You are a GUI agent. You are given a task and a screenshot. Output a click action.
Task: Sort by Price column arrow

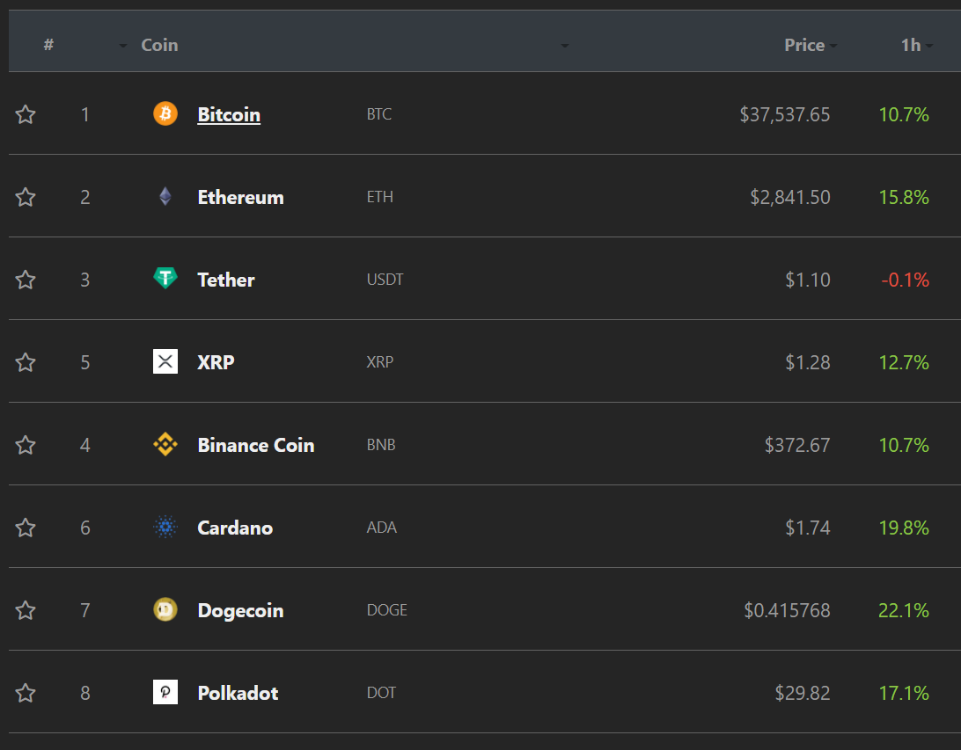[833, 46]
